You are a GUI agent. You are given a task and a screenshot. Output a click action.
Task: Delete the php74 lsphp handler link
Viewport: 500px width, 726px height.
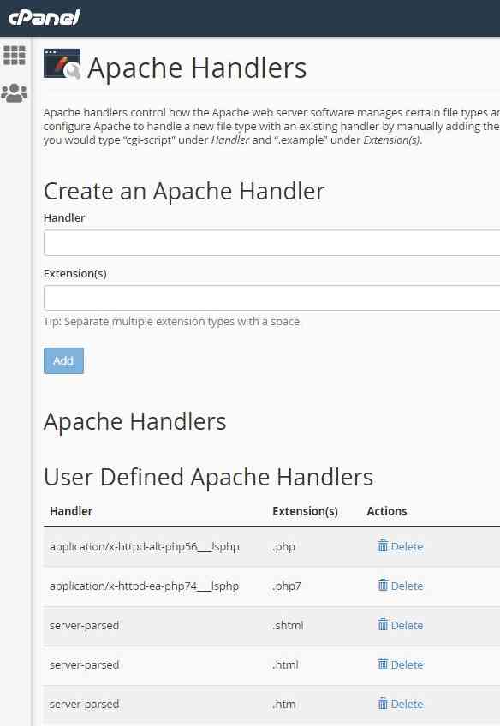click(407, 586)
